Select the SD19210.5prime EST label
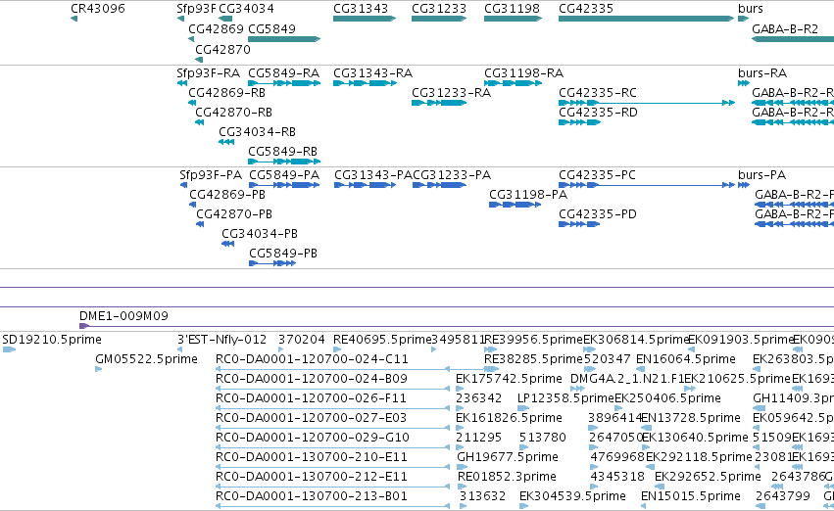 (52, 340)
